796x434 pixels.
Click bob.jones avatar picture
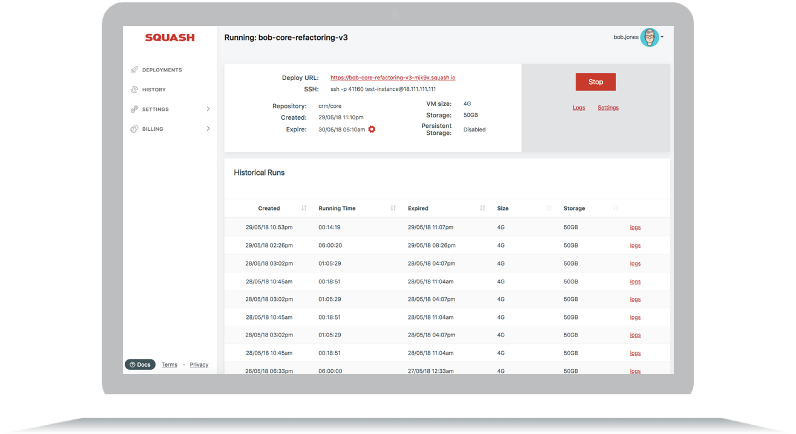(650, 38)
